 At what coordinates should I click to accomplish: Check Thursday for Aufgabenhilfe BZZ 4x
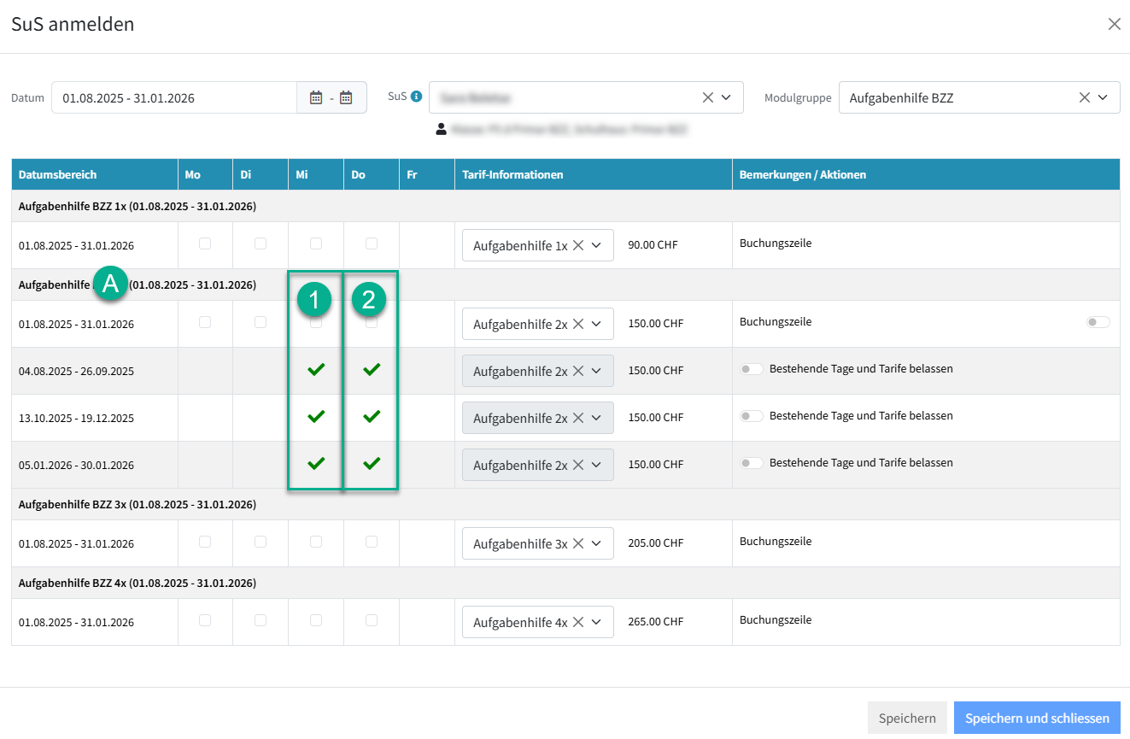pos(371,620)
